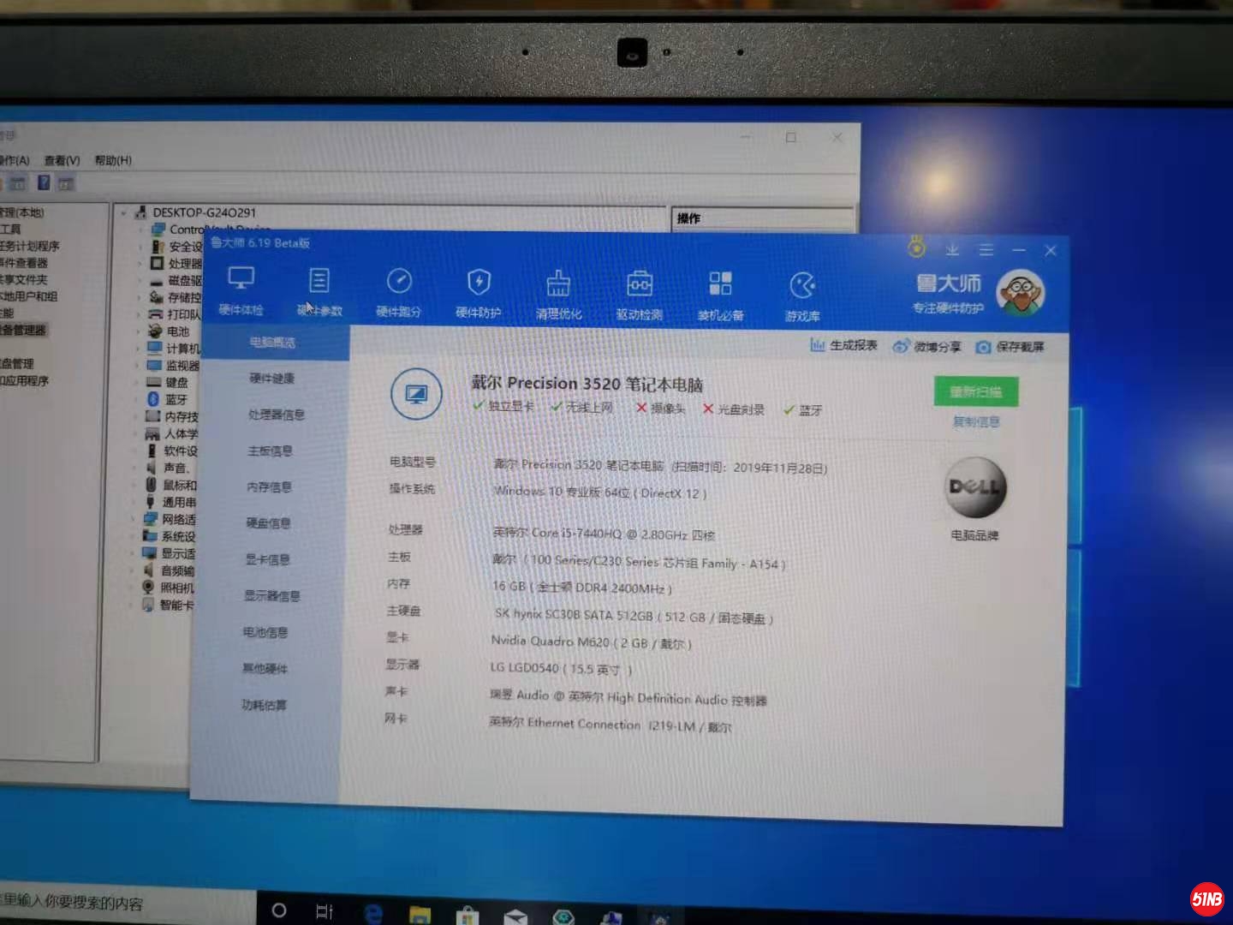Open the 清理优化 cleanup broom icon
Viewport: 1233px width, 925px height.
pos(558,284)
